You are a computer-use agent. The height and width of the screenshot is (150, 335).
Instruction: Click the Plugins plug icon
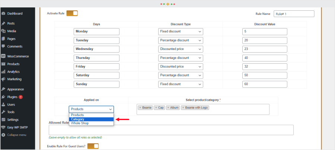(3, 97)
